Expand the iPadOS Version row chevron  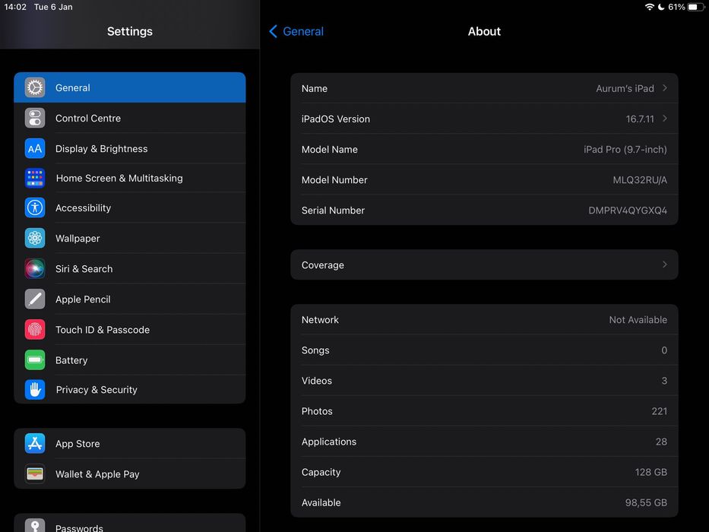[x=665, y=118]
